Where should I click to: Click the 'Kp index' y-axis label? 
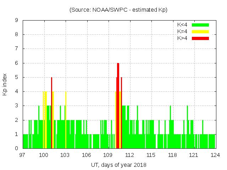5,84
